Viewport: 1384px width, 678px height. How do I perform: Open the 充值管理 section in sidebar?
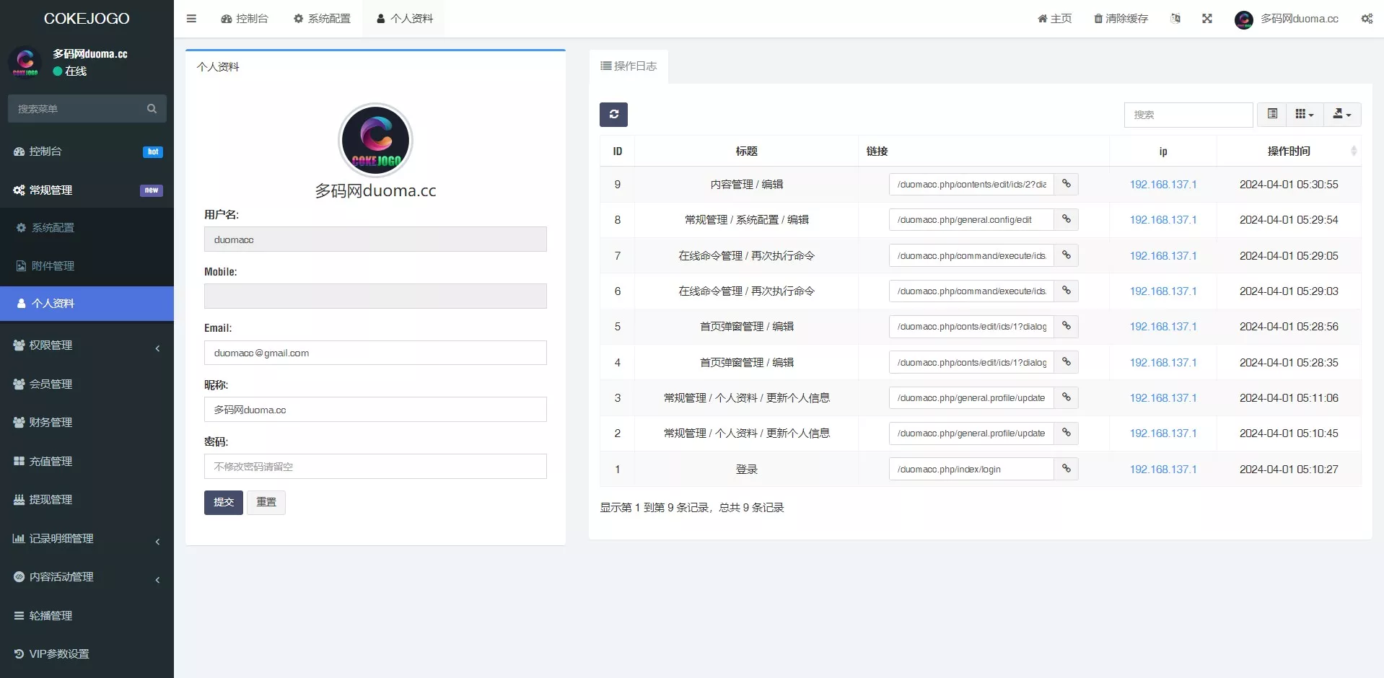51,461
